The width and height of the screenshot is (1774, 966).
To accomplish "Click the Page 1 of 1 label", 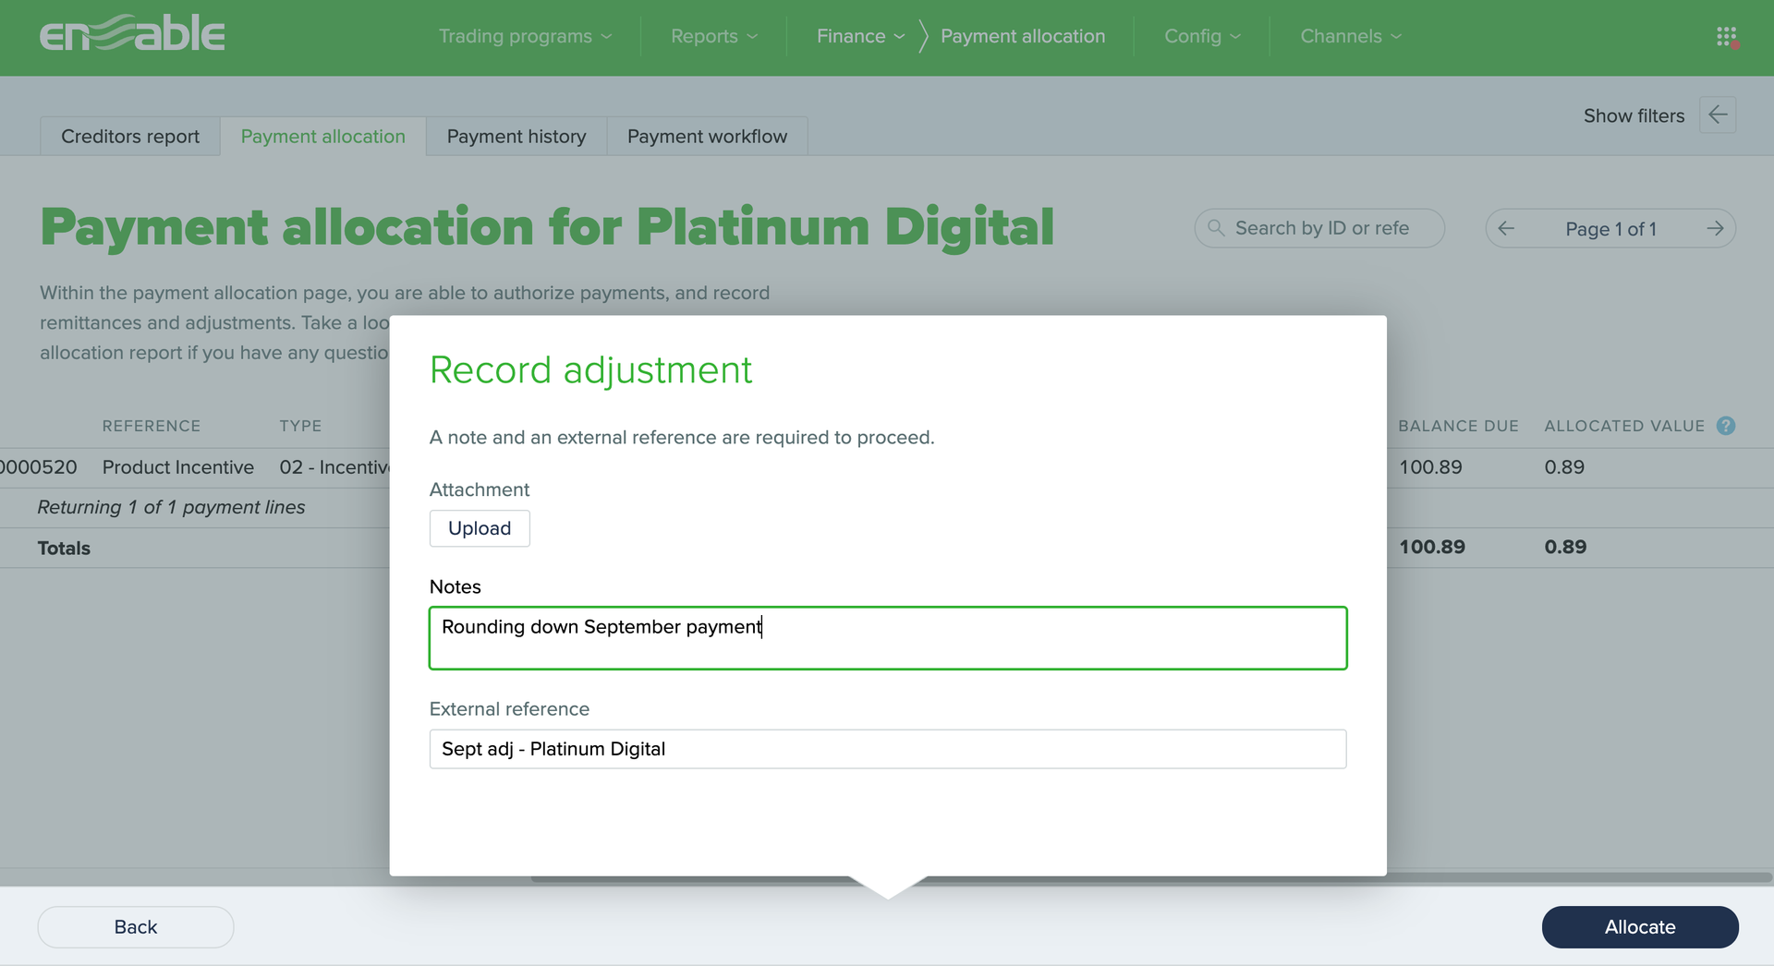I will pos(1610,229).
